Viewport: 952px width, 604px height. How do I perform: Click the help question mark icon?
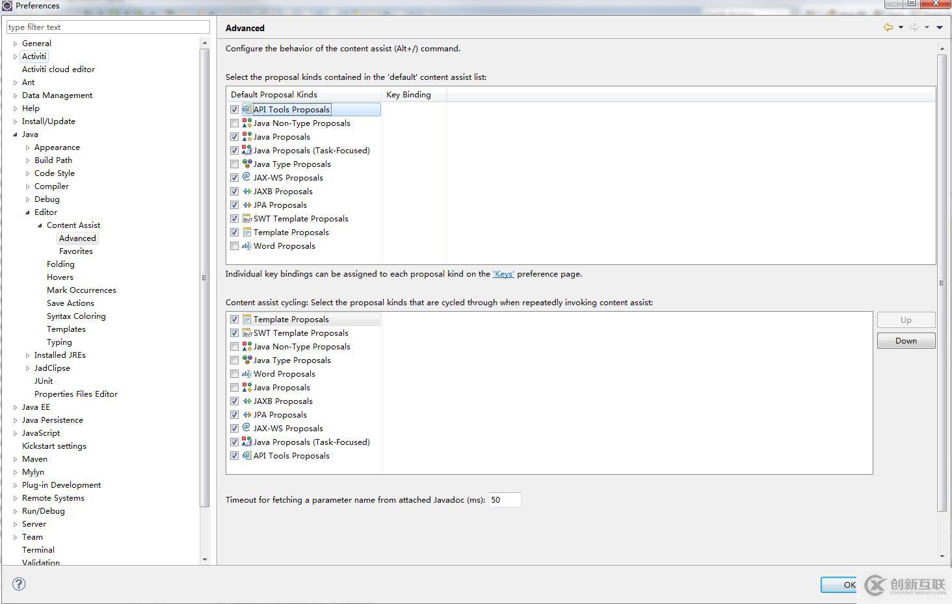20,584
